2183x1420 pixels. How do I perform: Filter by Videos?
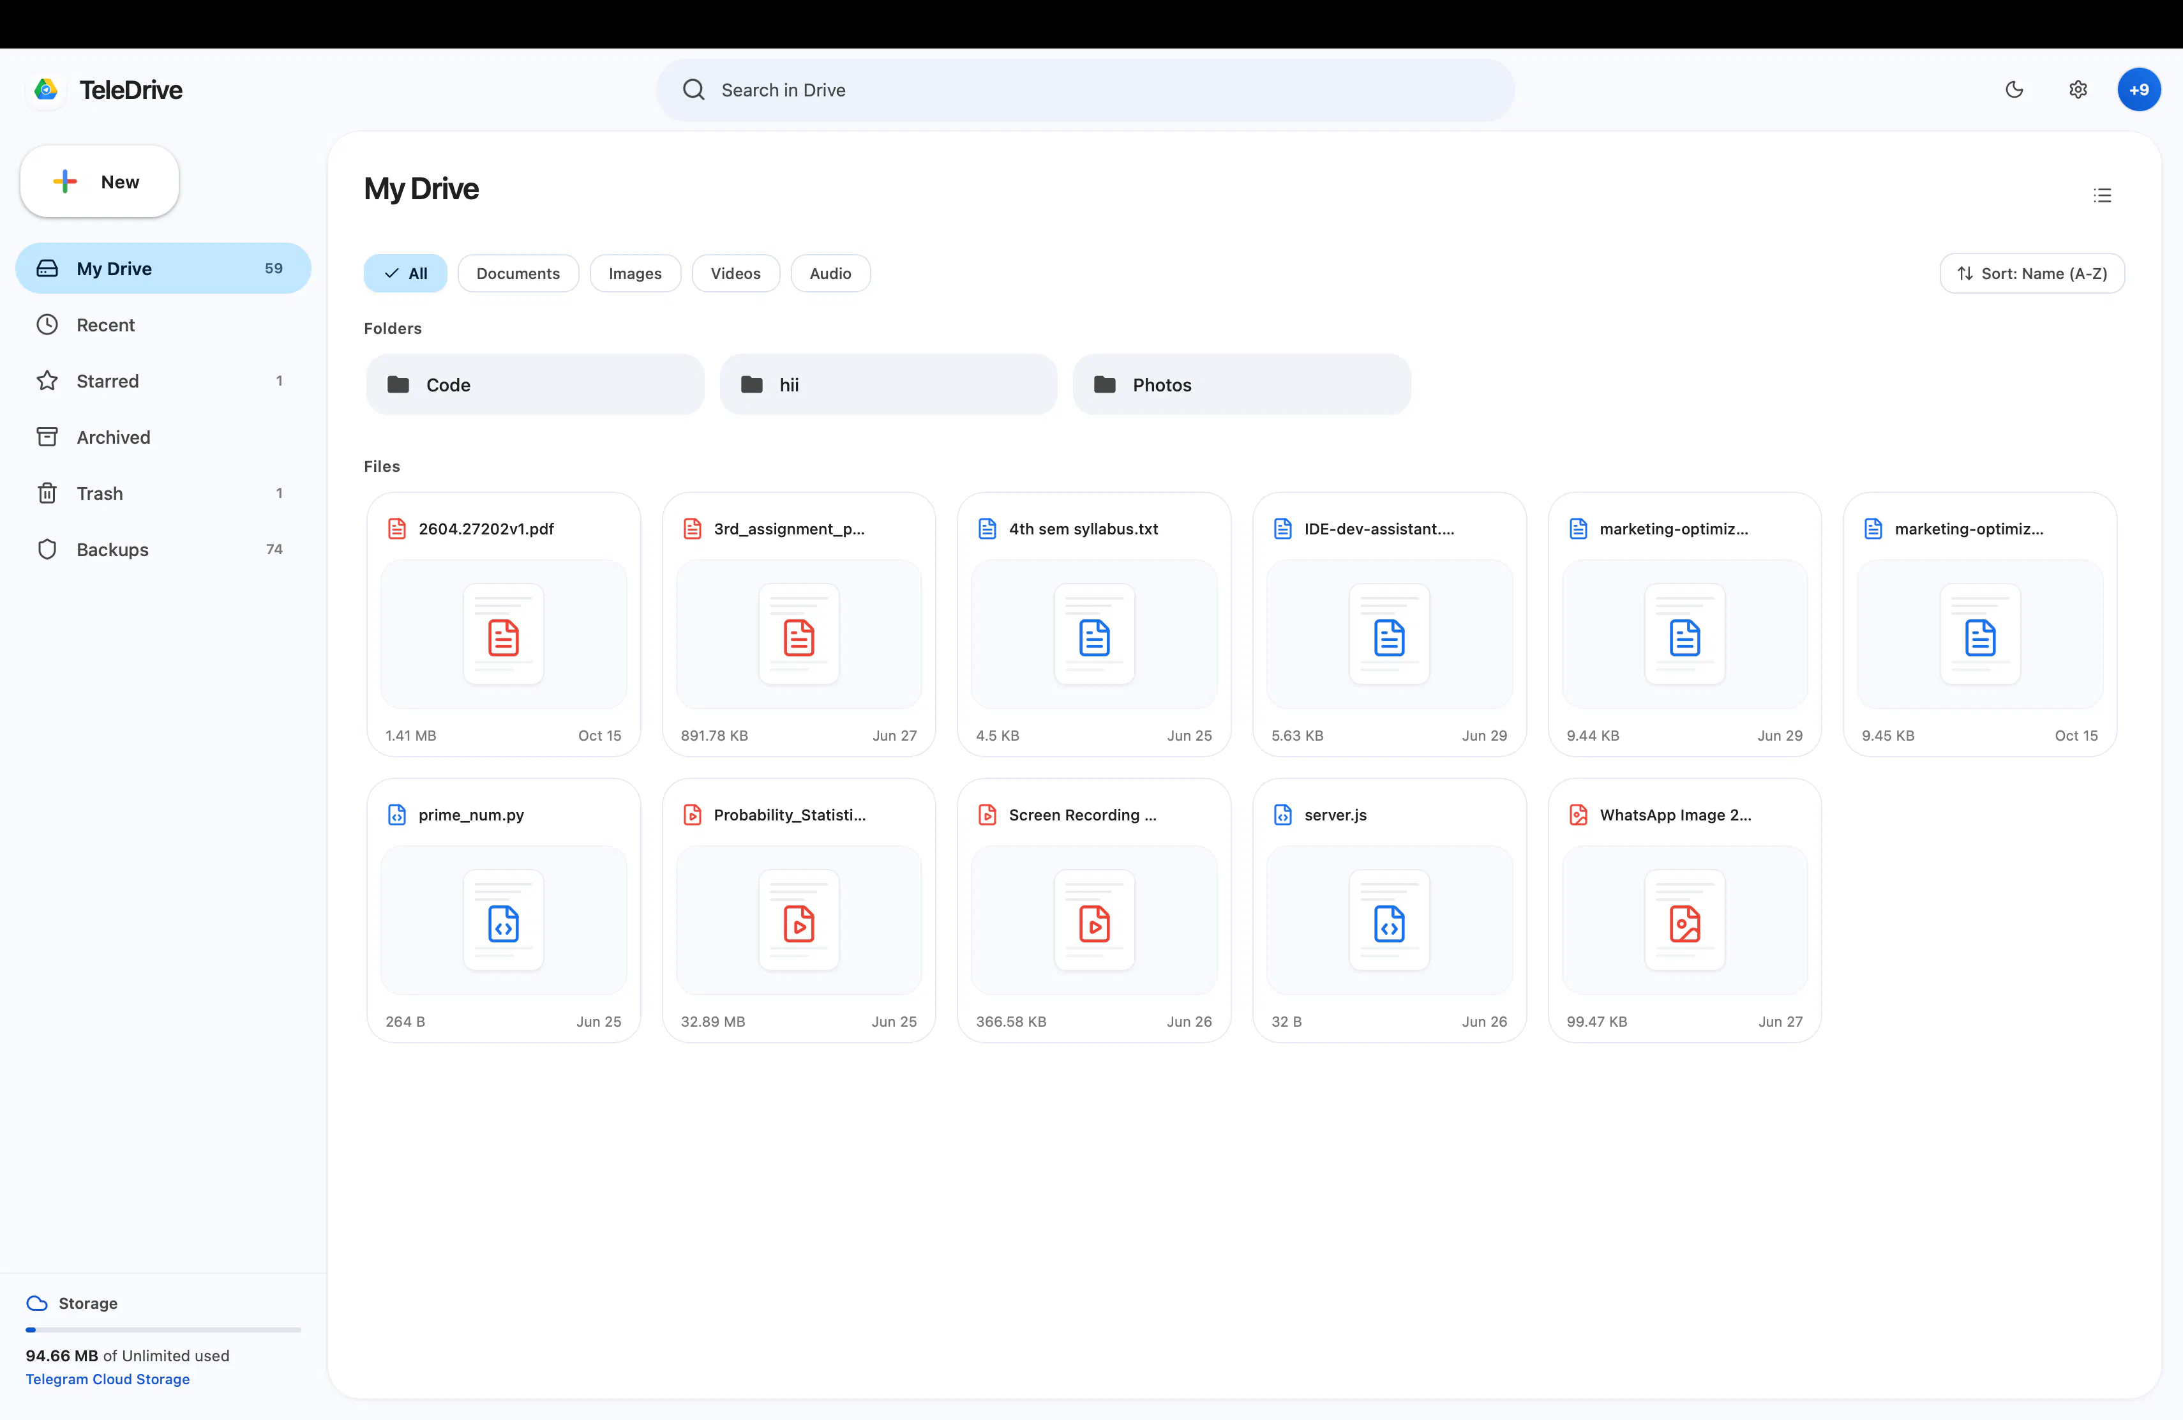[735, 273]
